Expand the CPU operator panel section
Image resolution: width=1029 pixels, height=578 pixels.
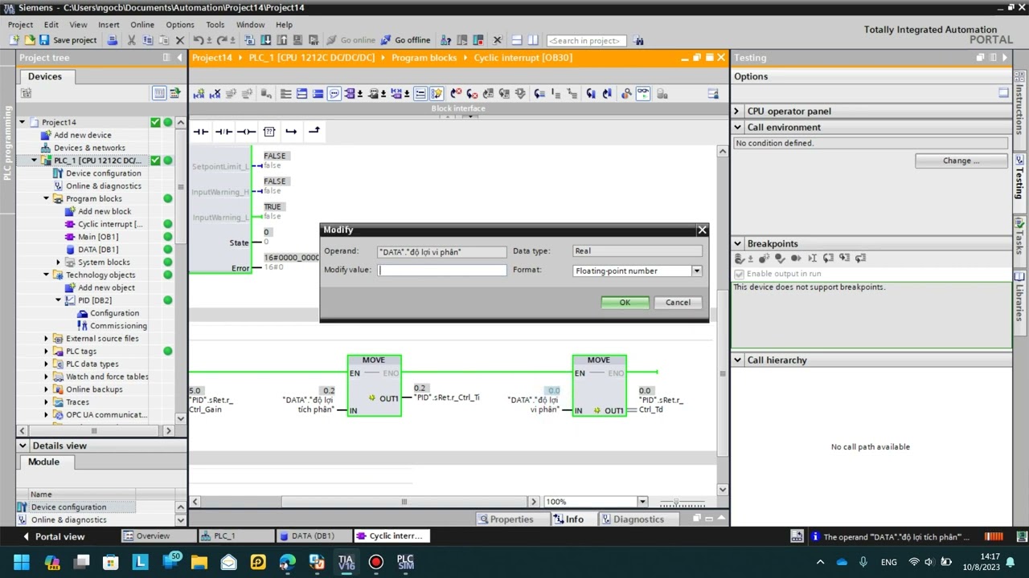(737, 111)
